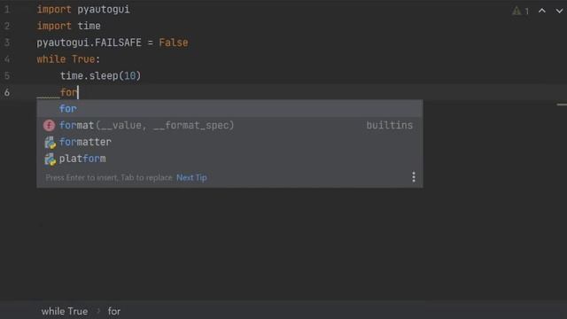This screenshot has height=319, width=567.
Task: Go to previous highlighted error arrow
Action: click(541, 11)
